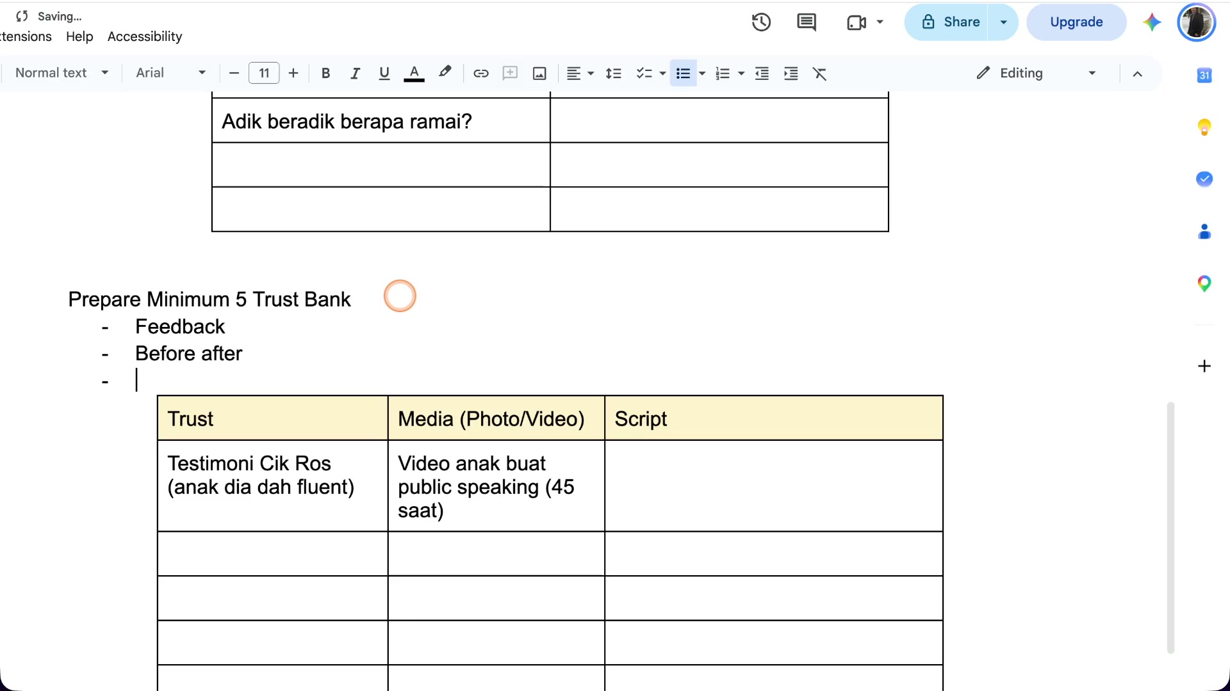Screen dimensions: 1230x691
Task: Open Google Maps in side panel
Action: [x=1204, y=283]
